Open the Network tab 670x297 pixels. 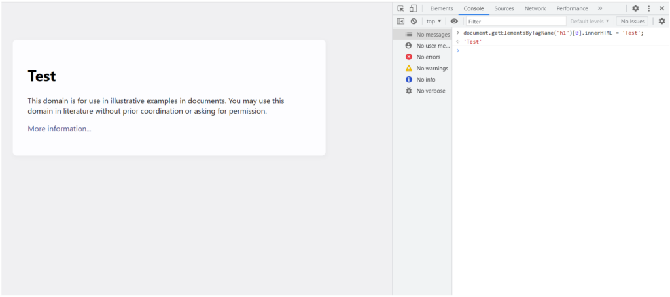(x=535, y=8)
